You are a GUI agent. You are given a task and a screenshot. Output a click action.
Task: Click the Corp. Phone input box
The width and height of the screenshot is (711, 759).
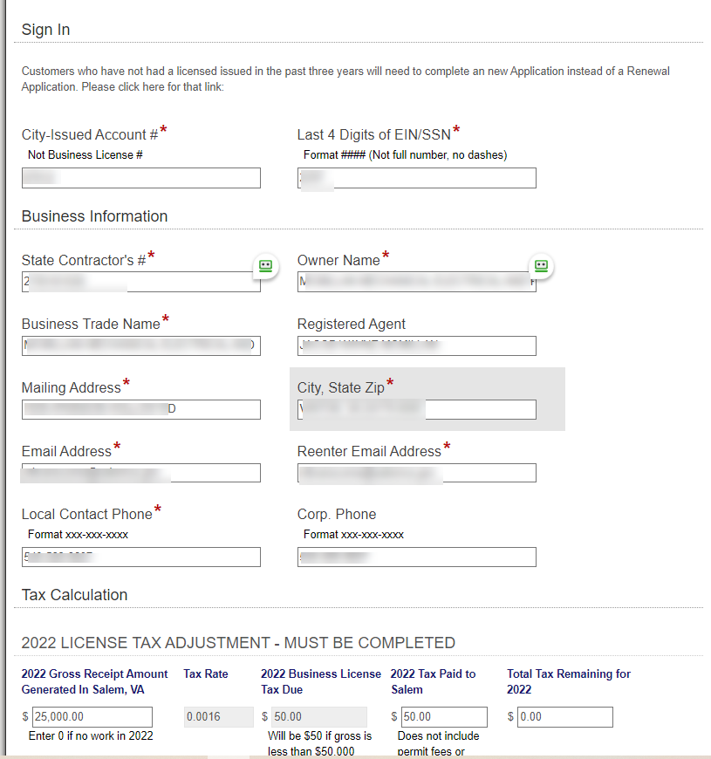click(416, 557)
